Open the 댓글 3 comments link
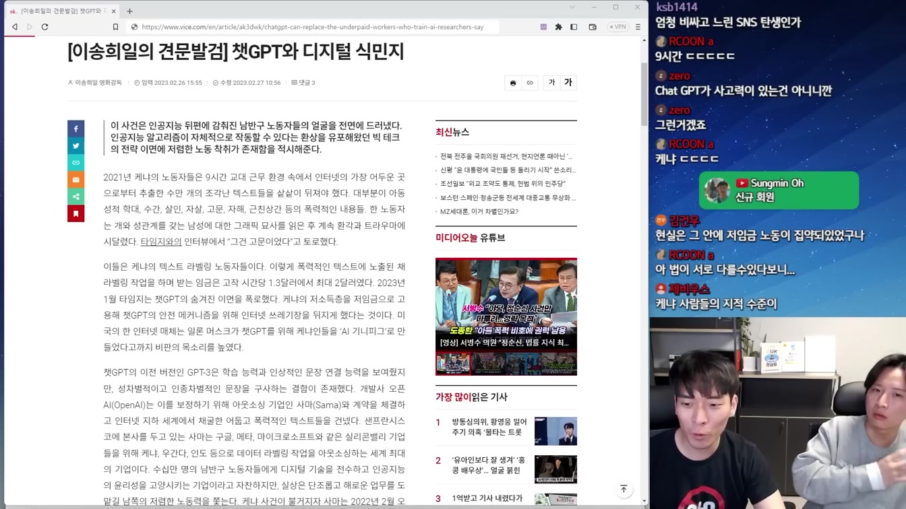Image resolution: width=906 pixels, height=509 pixels. coord(303,83)
